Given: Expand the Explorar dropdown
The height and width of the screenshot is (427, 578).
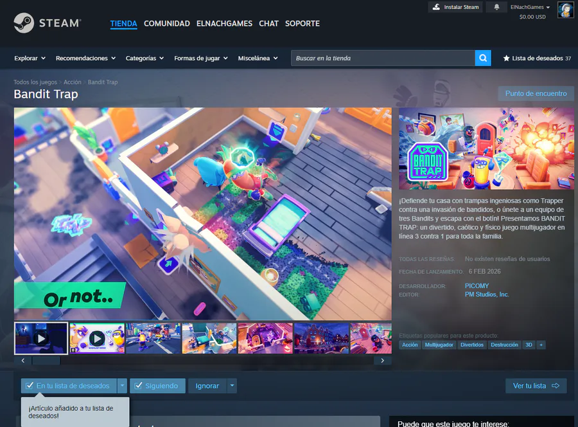Looking at the screenshot, I should click(30, 59).
